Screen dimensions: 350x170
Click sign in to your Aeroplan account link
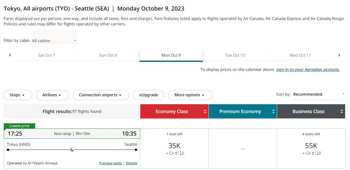click(x=308, y=69)
